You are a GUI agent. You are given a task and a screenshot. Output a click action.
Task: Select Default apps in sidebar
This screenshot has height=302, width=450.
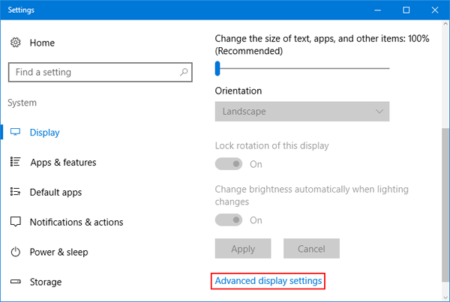pyautogui.click(x=55, y=192)
